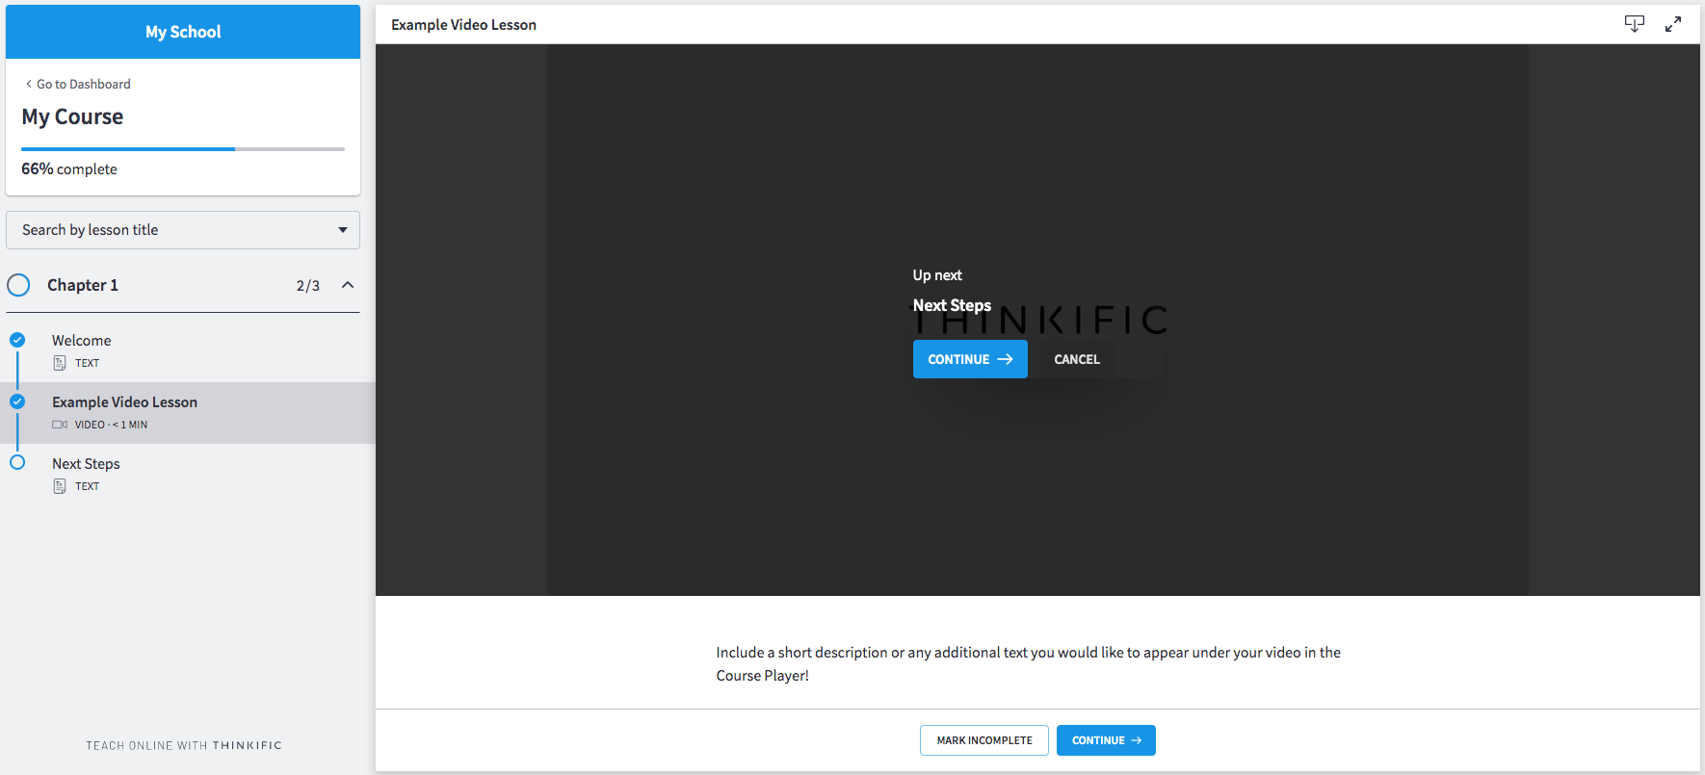This screenshot has width=1705, height=775.
Task: Click the My Course title
Action: [x=72, y=116]
